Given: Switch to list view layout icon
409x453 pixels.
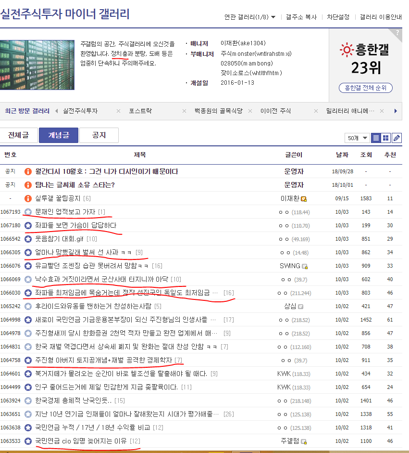Looking at the screenshot, I should (x=376, y=138).
